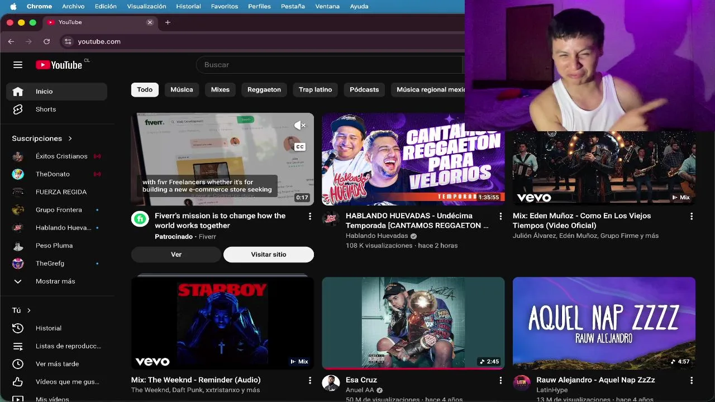Open the Apple menu

point(13,6)
